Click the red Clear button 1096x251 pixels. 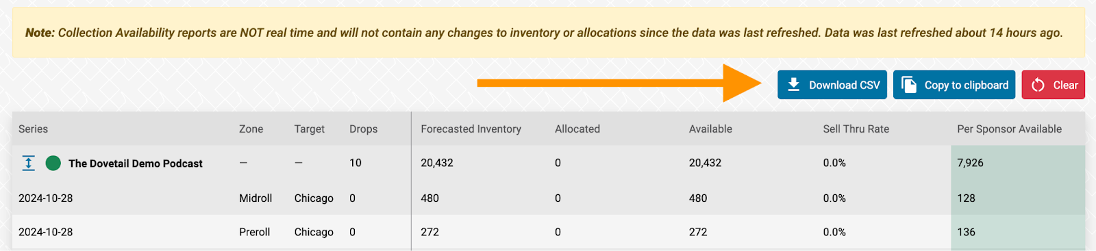(x=1053, y=85)
